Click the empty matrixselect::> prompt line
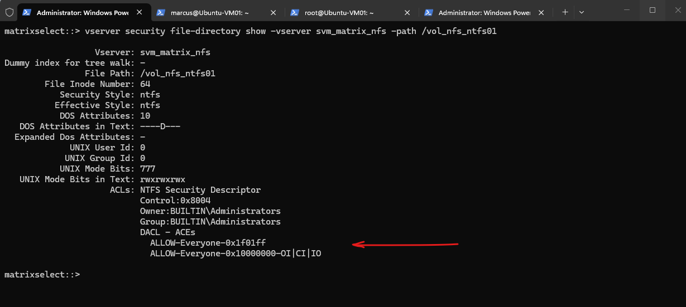Image resolution: width=686 pixels, height=307 pixels. tap(42, 275)
